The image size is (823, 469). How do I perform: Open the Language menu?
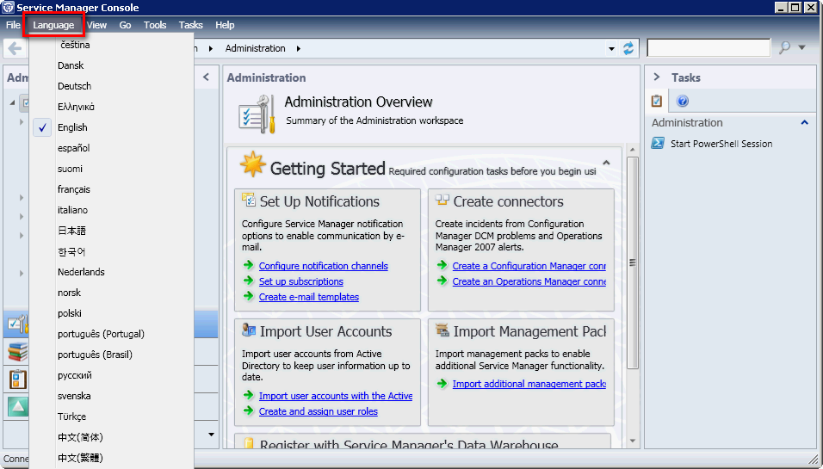(53, 25)
